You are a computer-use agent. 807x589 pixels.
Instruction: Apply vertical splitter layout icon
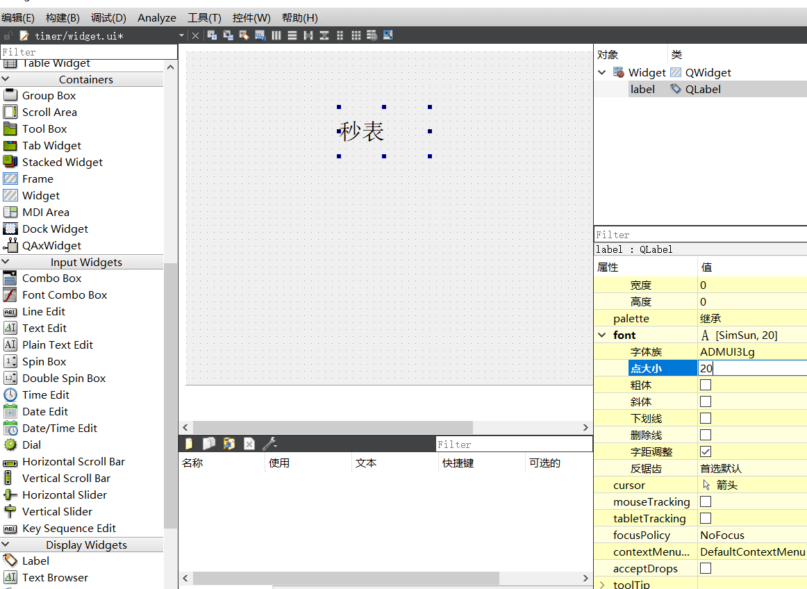tap(324, 35)
